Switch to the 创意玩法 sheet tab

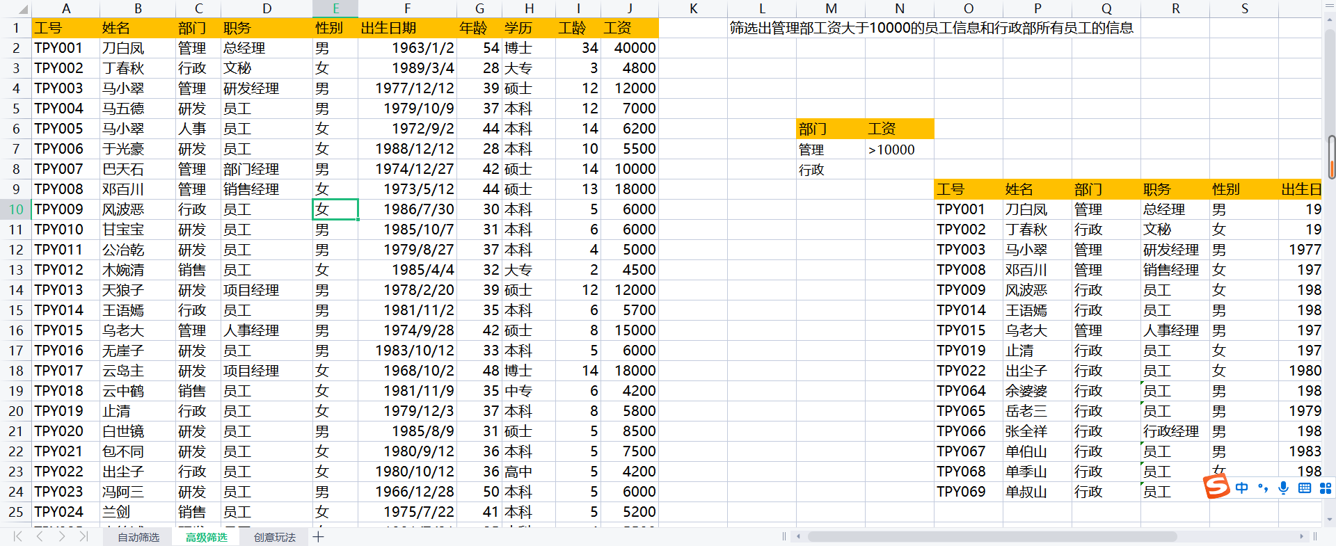(x=274, y=537)
